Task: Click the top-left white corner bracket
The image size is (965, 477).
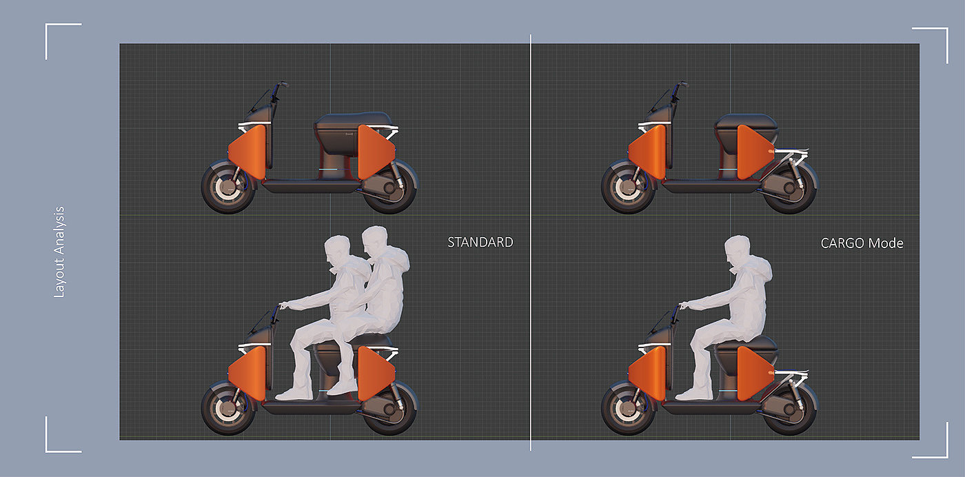Action: (63, 41)
